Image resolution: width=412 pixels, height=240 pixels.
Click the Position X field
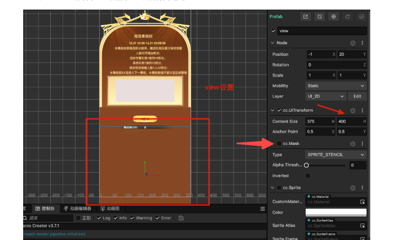(321, 54)
